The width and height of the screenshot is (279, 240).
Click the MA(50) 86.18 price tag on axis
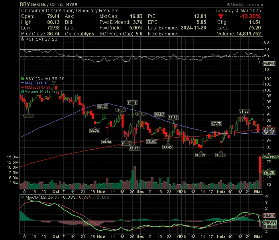pos(269,133)
